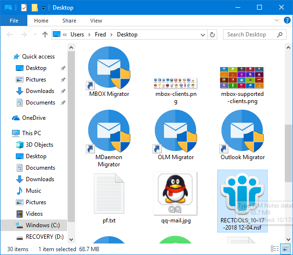
Task: Go forward with the Forward arrow
Action: (23, 35)
